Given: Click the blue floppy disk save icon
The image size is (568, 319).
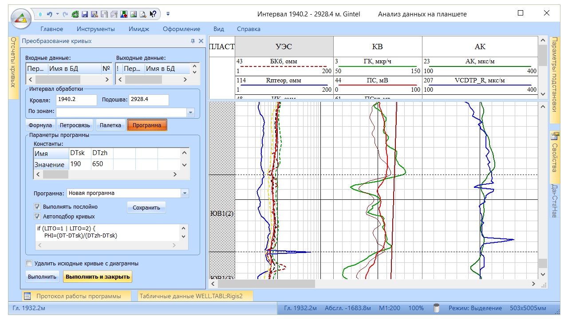Looking at the screenshot, I should [x=85, y=14].
